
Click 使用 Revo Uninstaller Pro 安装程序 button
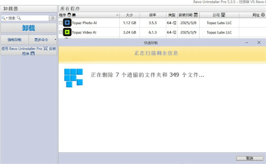pos(29,51)
